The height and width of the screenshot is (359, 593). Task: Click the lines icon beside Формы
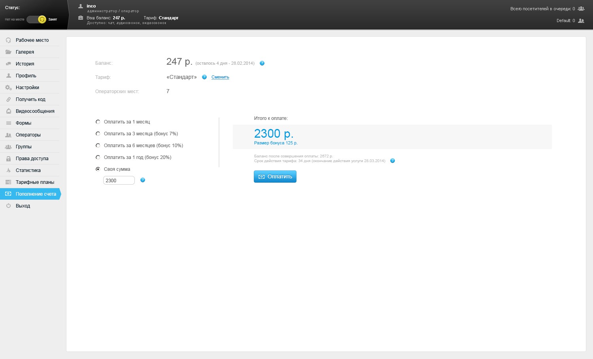click(x=8, y=123)
